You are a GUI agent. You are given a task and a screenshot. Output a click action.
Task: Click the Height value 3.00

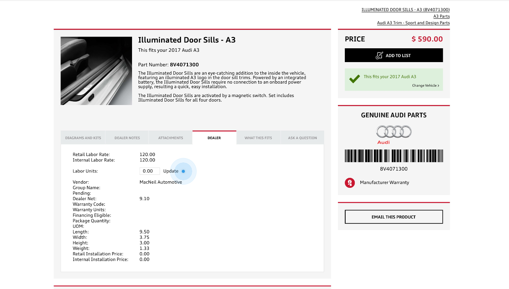(x=145, y=243)
